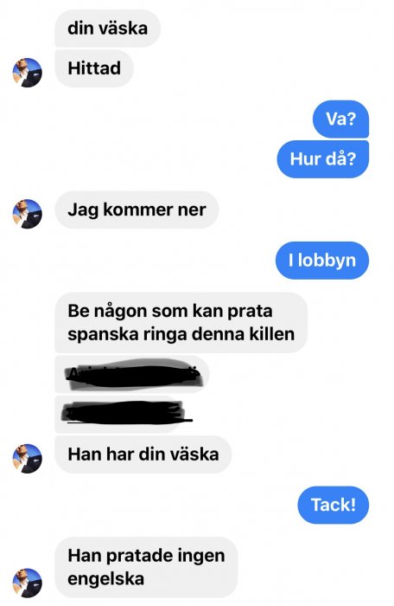
Task: Select the 'din väska' message bubble
Action: pyautogui.click(x=107, y=29)
